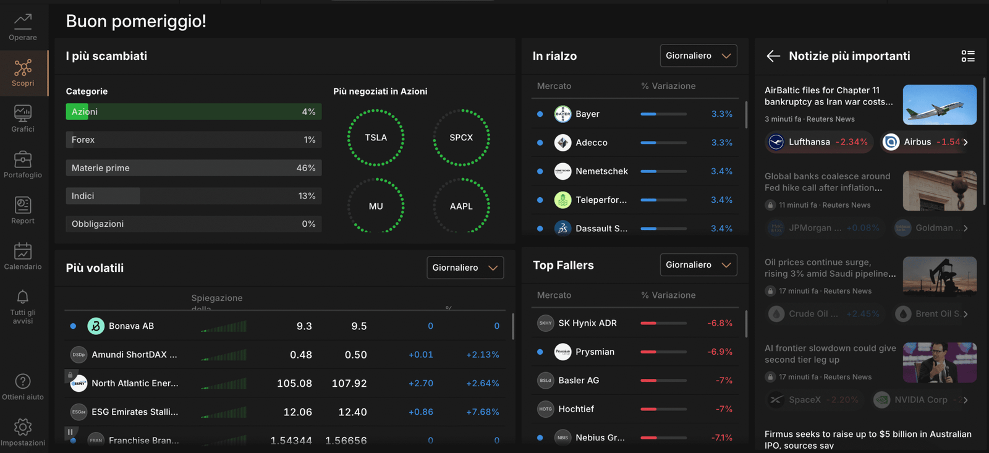Open the AirBaltic Chapter 11 news headline
This screenshot has height=453, width=989.
click(x=829, y=96)
